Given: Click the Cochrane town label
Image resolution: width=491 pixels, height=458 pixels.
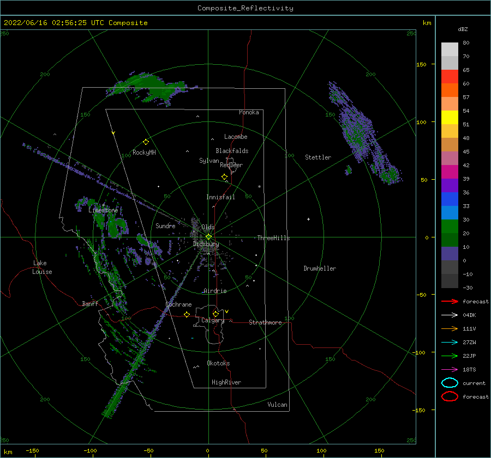Looking at the screenshot, I should click(178, 304).
